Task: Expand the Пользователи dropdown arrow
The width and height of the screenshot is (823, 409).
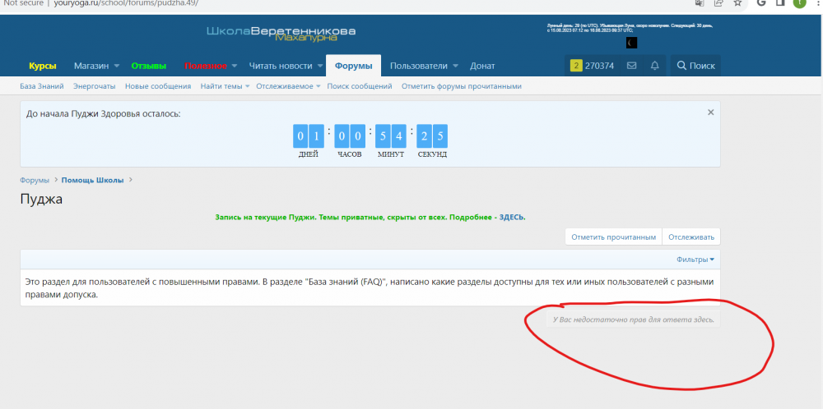Action: point(456,66)
